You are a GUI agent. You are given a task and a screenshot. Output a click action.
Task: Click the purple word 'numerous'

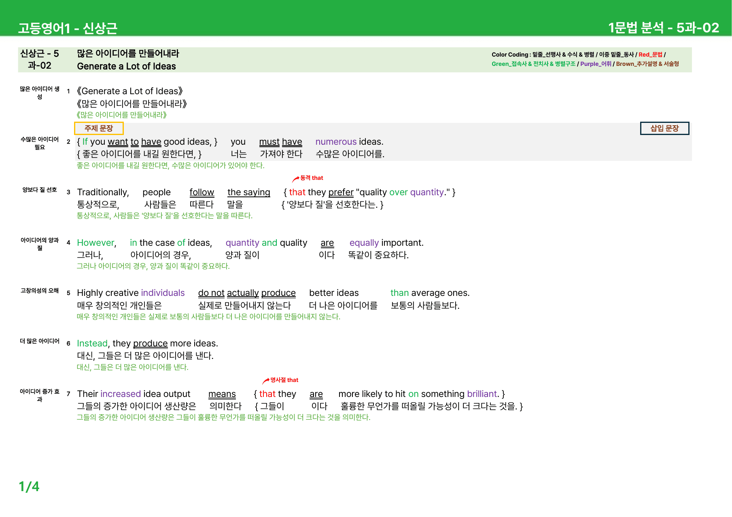[336, 141]
